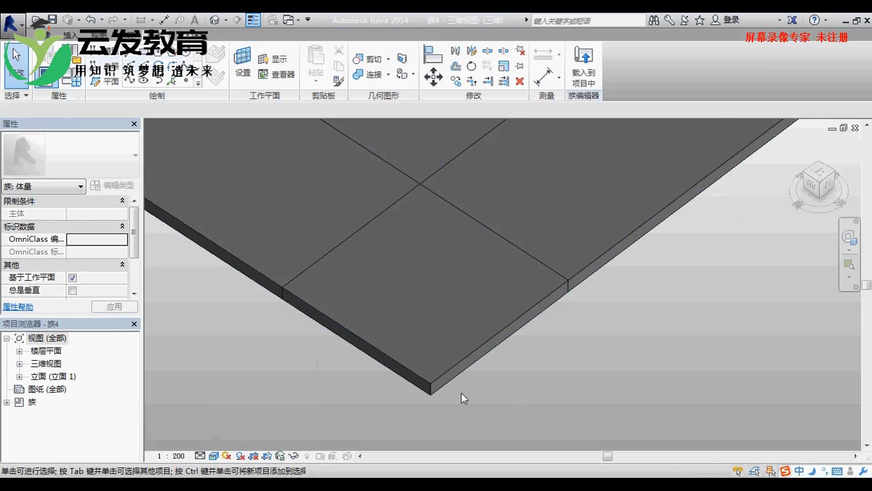872x491 pixels.
Task: Activate the Move tool in 修改 panel
Action: coord(433,77)
